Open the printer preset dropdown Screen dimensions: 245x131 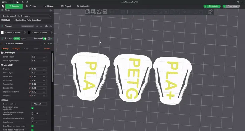pos(25,16)
